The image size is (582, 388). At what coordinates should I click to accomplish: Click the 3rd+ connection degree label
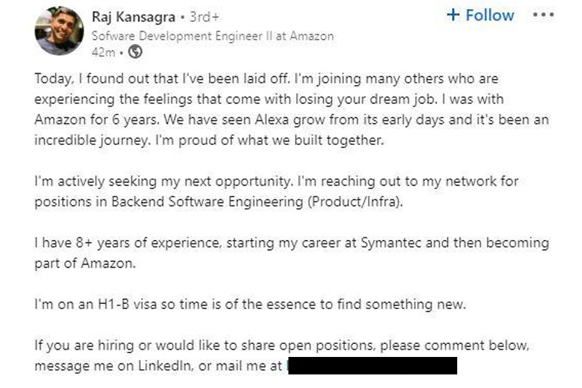(x=204, y=16)
